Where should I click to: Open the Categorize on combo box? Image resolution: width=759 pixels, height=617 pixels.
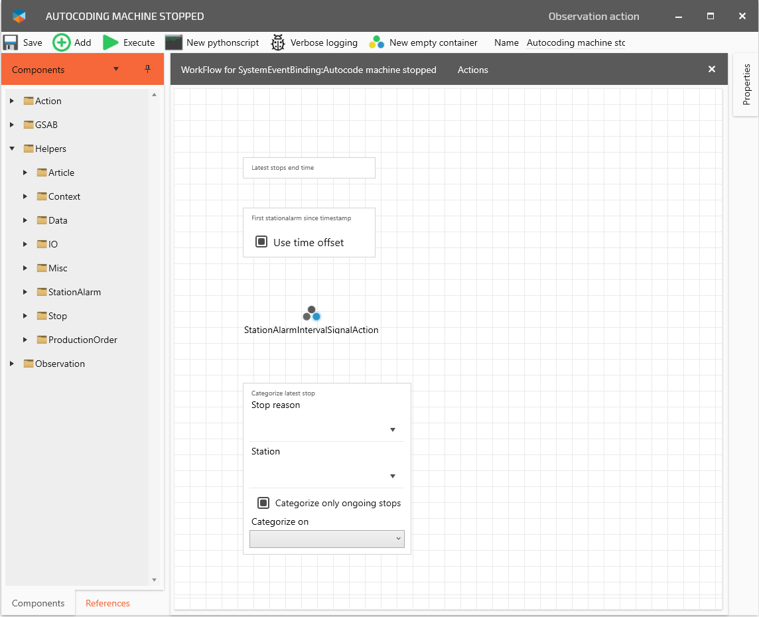click(327, 539)
